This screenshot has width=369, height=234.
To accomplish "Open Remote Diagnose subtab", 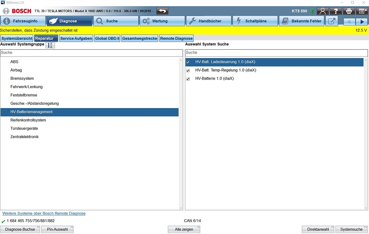I will [x=177, y=38].
